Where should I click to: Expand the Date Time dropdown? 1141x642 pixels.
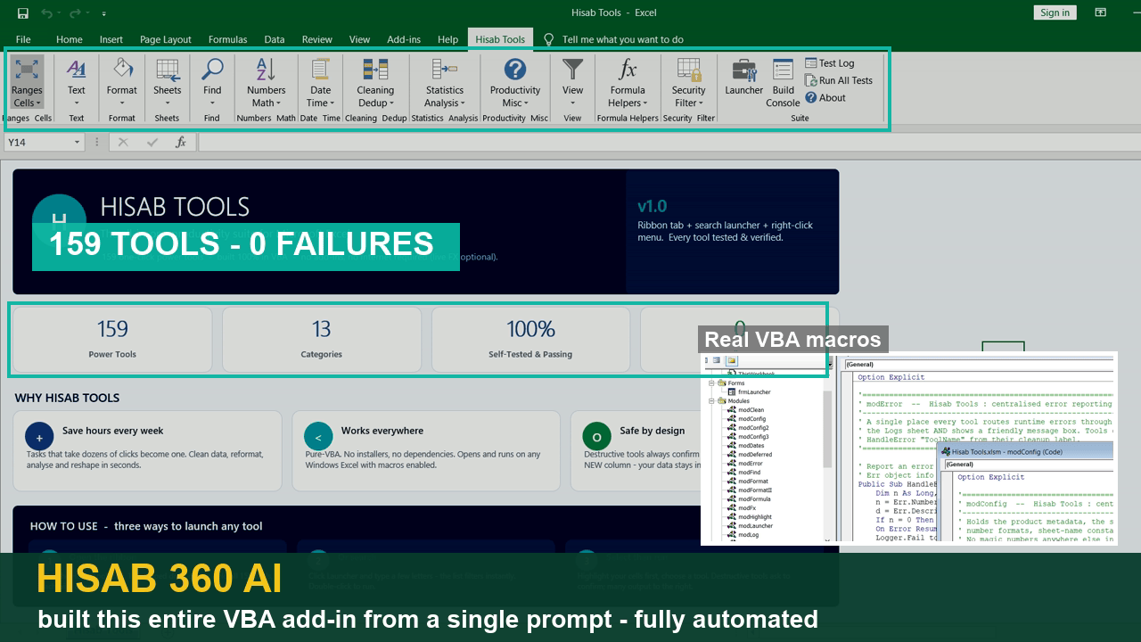tap(320, 83)
